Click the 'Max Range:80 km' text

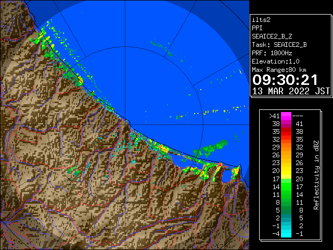[279, 70]
